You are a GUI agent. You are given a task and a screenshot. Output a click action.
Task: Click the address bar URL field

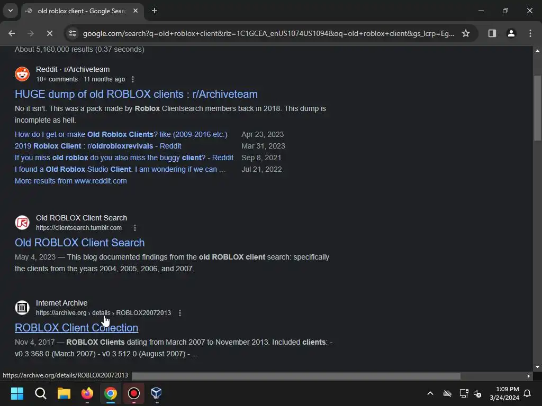(268, 33)
